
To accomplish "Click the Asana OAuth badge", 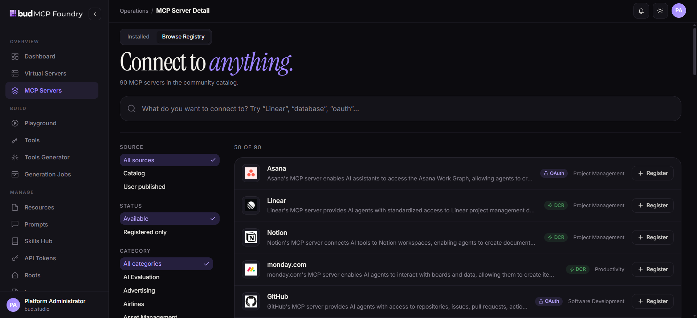I will [x=554, y=174].
